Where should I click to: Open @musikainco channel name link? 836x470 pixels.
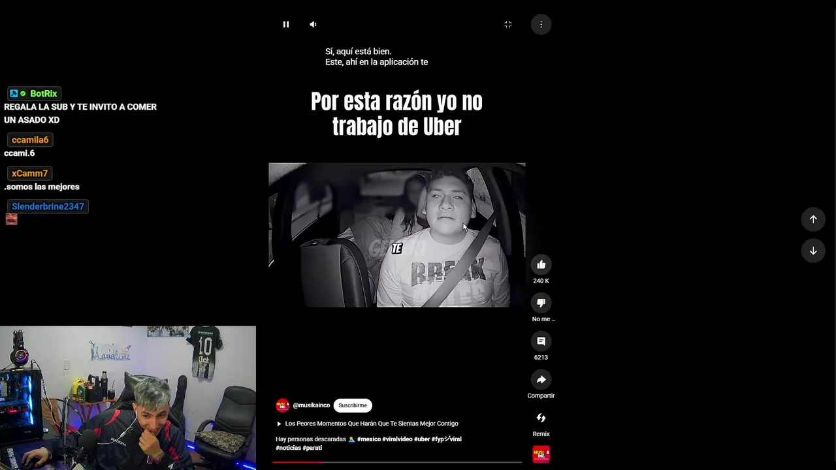(x=311, y=405)
